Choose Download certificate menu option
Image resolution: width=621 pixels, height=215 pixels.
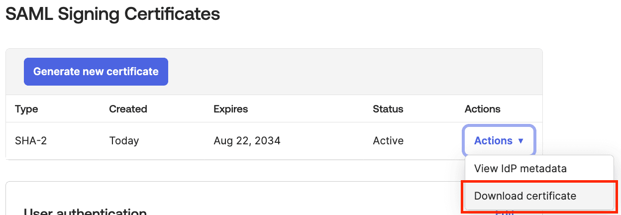pyautogui.click(x=525, y=196)
